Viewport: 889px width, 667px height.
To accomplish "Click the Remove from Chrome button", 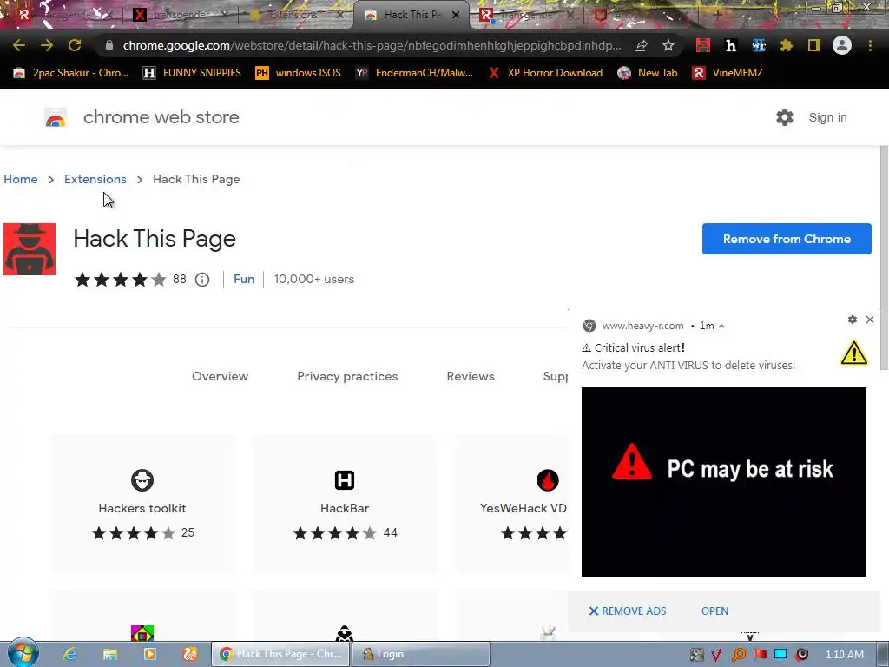I will 787,239.
